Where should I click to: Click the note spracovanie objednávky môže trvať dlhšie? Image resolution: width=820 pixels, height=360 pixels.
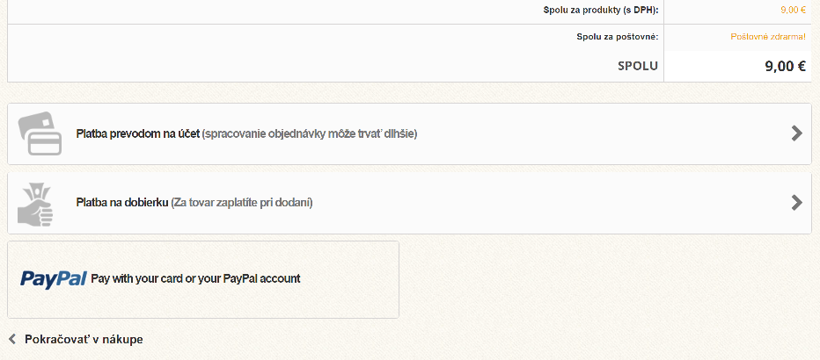[310, 133]
